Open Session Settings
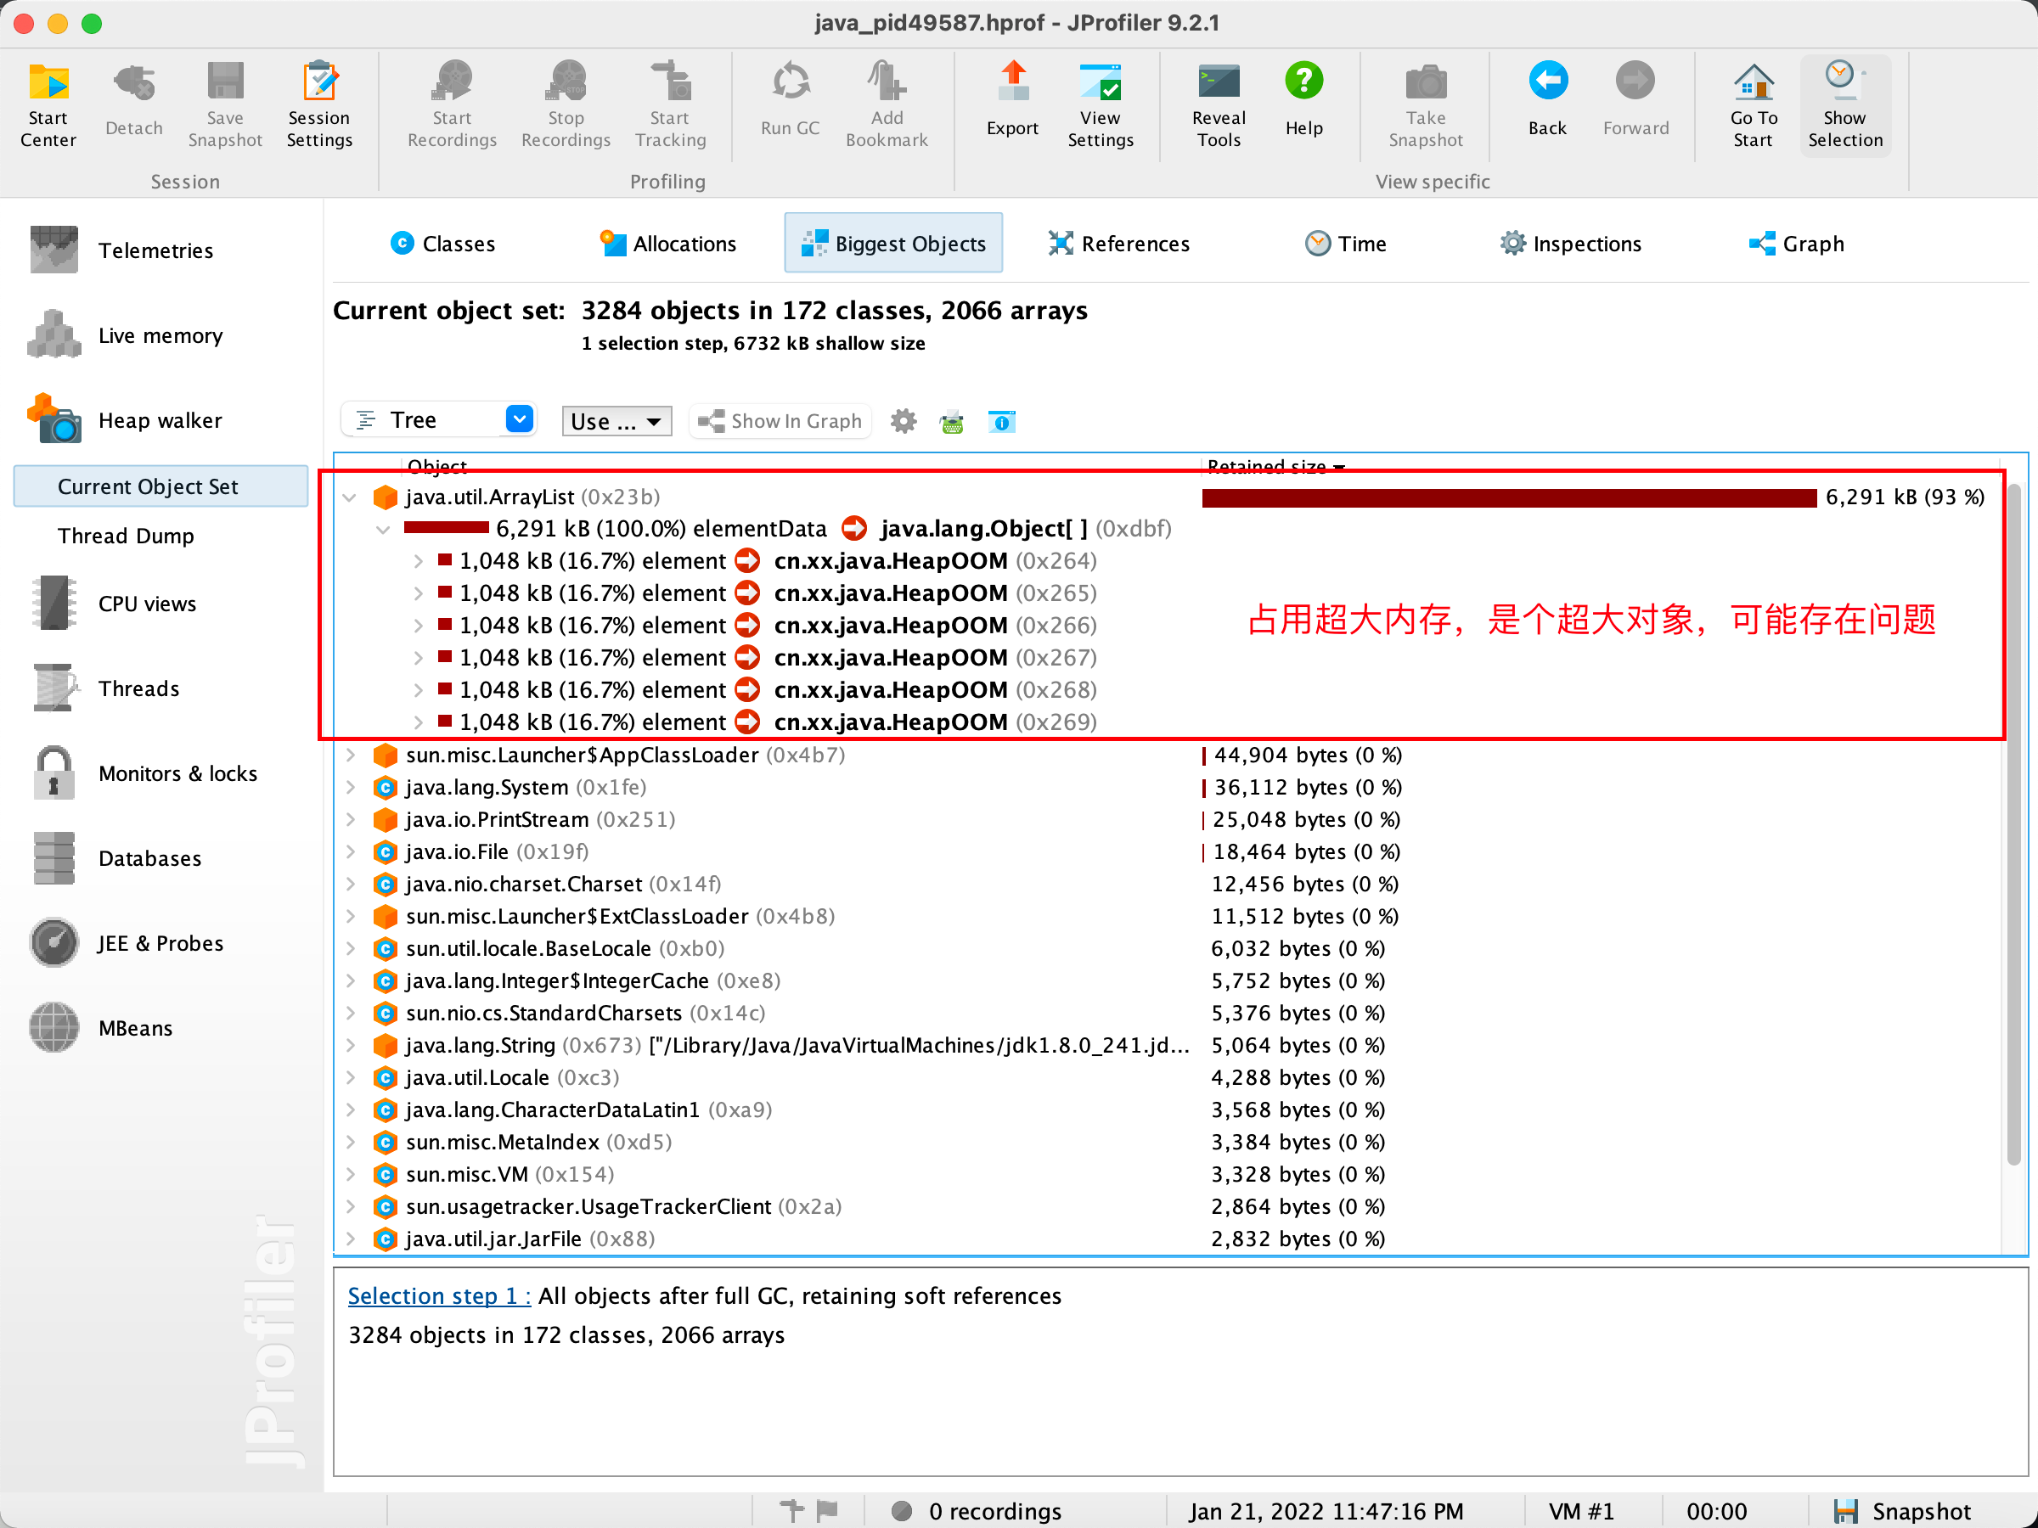This screenshot has height=1528, width=2038. (x=319, y=104)
